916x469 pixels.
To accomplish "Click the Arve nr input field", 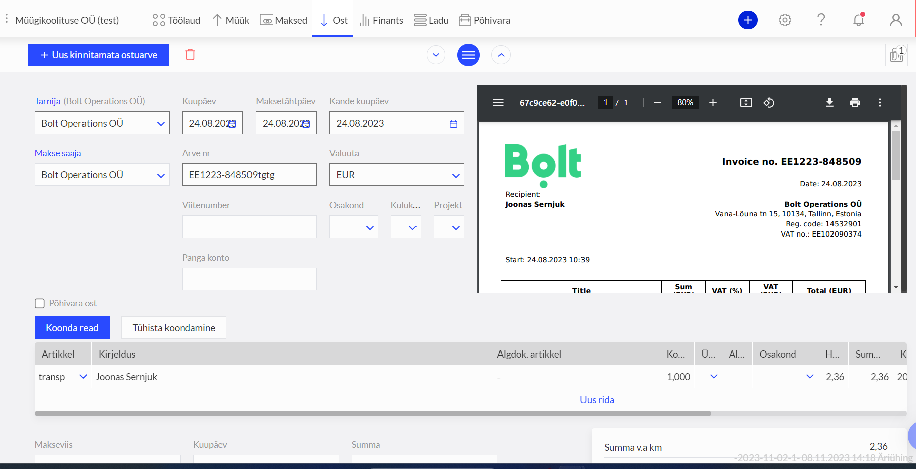I will 249,175.
